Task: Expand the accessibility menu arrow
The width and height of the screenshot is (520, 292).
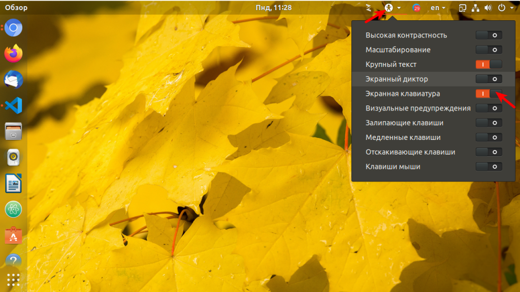Action: click(x=399, y=8)
